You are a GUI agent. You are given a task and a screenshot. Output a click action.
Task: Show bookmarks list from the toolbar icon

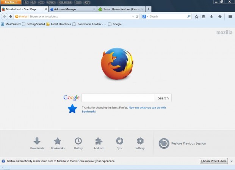click(204, 16)
